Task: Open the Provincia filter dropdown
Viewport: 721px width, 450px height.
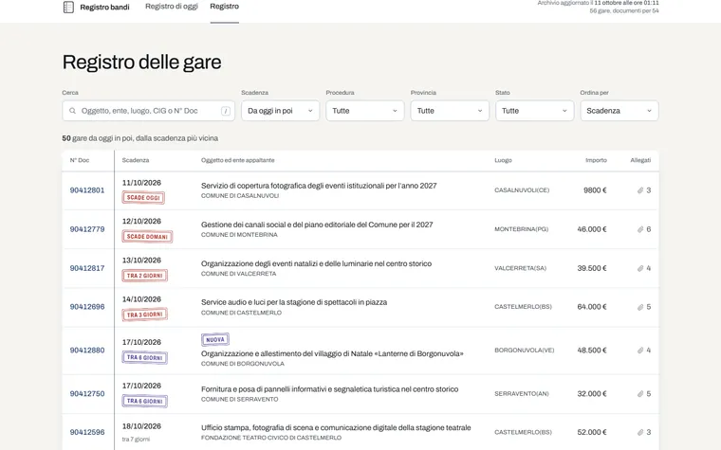Action: click(x=450, y=111)
